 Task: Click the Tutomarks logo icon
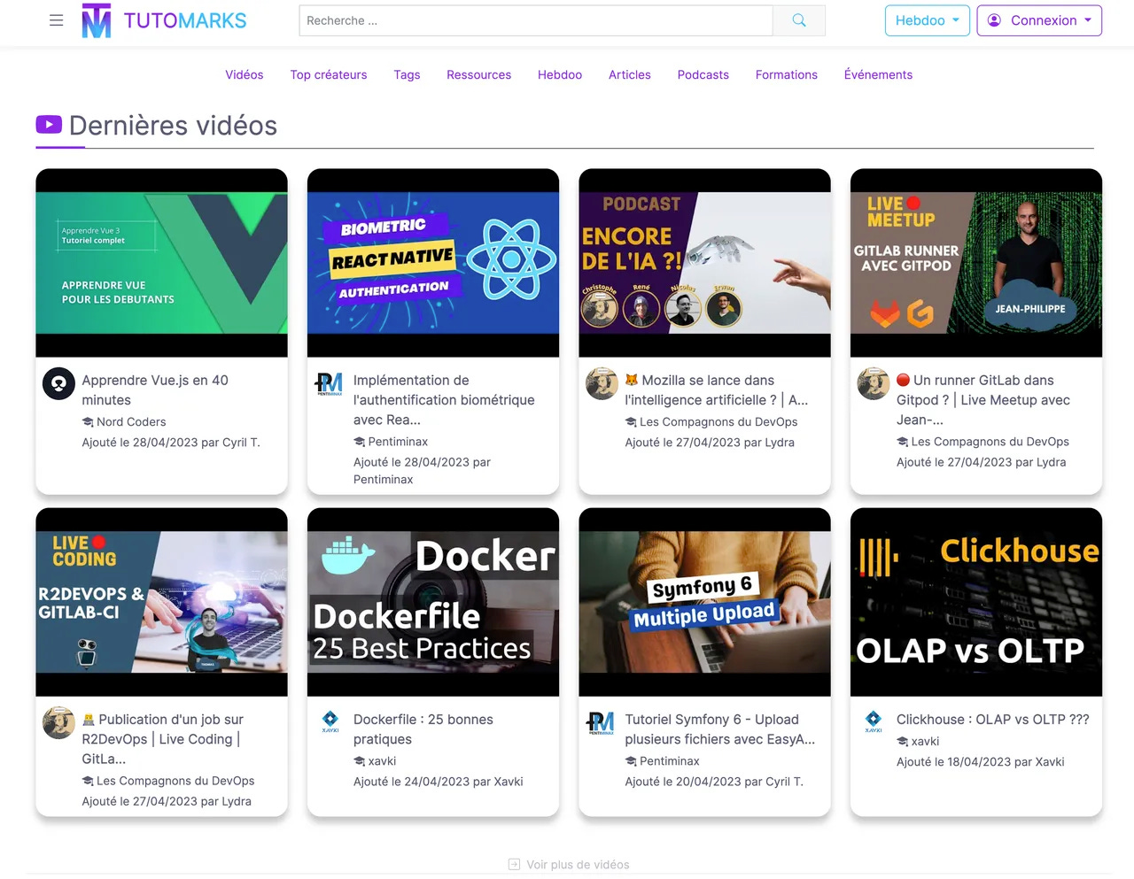point(97,20)
